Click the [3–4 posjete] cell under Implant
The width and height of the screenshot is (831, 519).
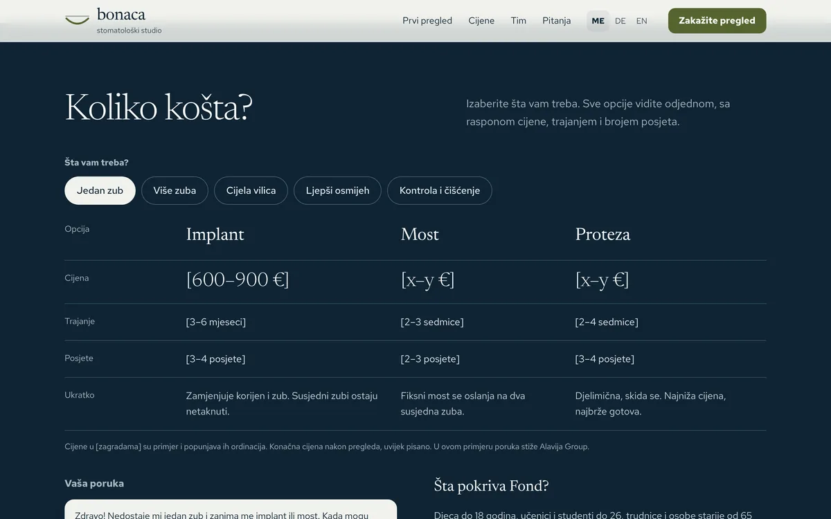[215, 359]
